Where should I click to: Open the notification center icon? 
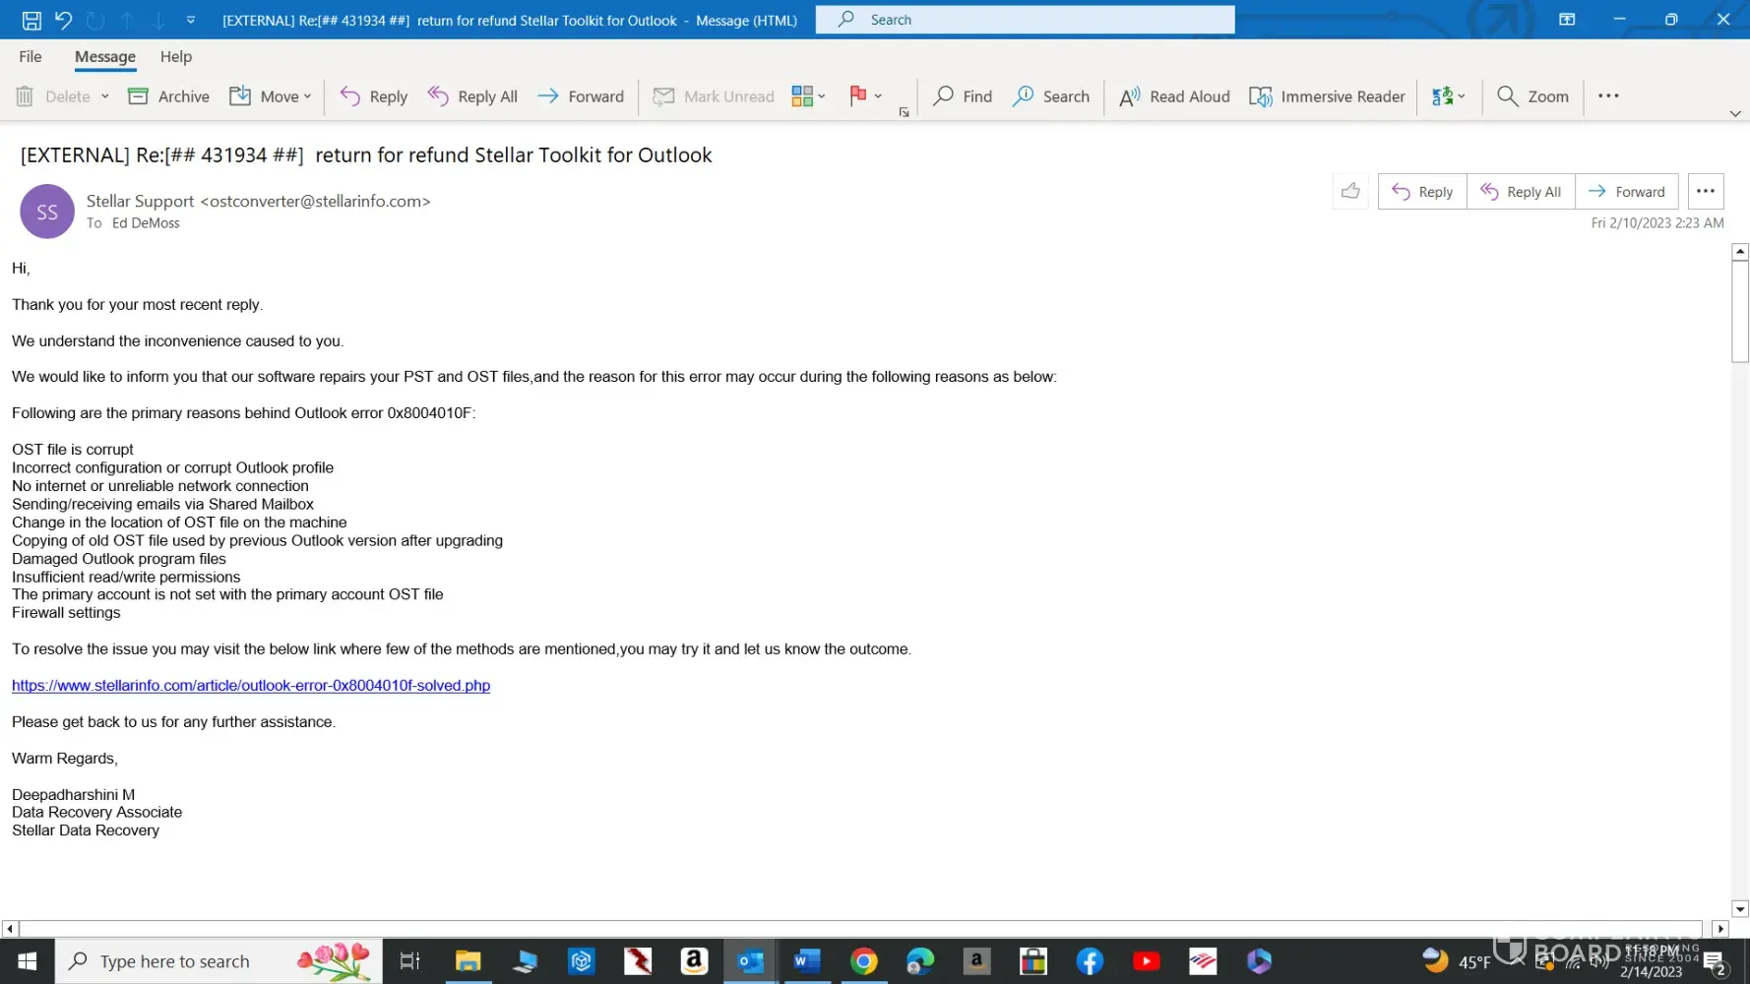pyautogui.click(x=1716, y=961)
